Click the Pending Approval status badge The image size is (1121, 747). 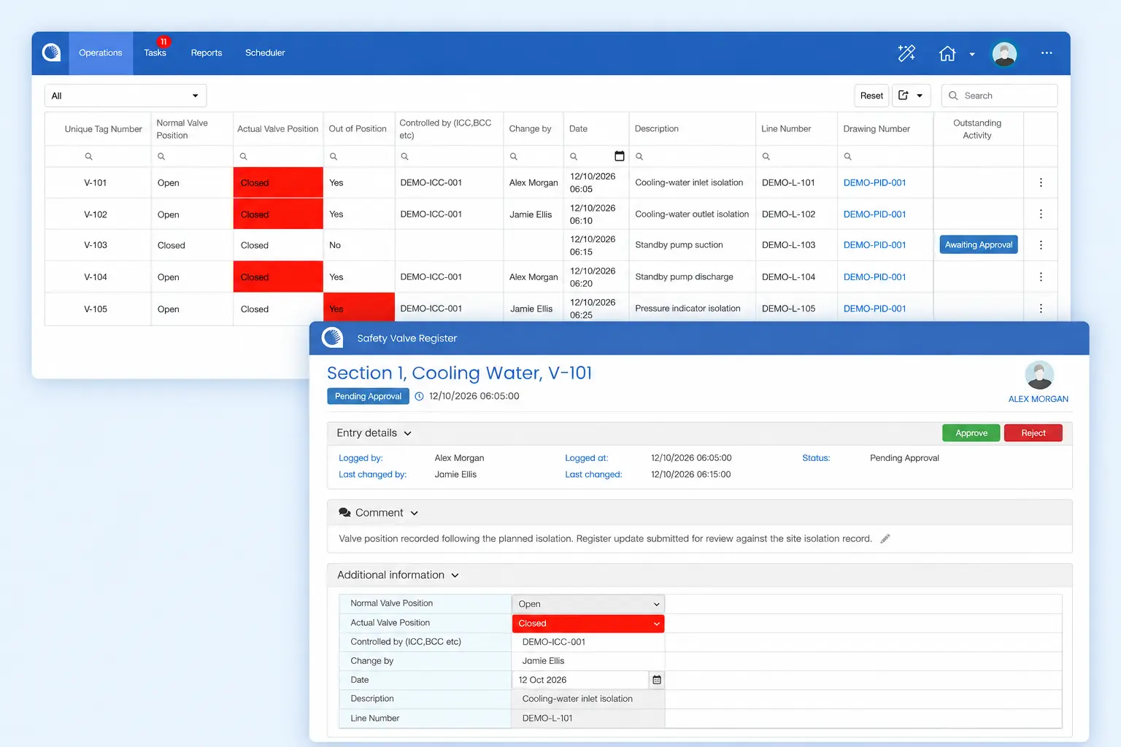[368, 396]
